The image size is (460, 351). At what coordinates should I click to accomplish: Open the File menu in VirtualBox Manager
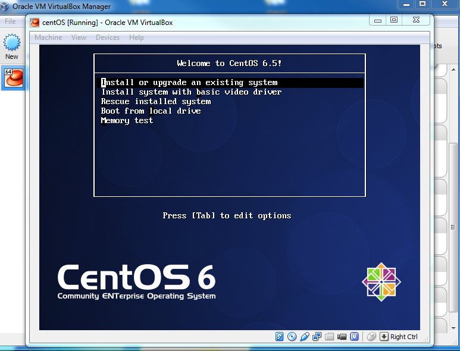pos(10,21)
